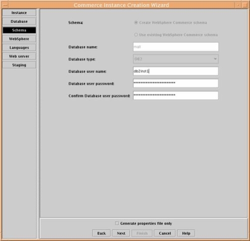Click the Database name label

point(83,47)
